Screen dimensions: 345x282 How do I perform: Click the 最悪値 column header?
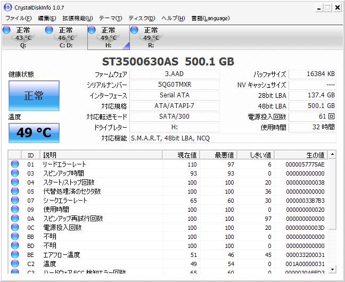(x=218, y=155)
